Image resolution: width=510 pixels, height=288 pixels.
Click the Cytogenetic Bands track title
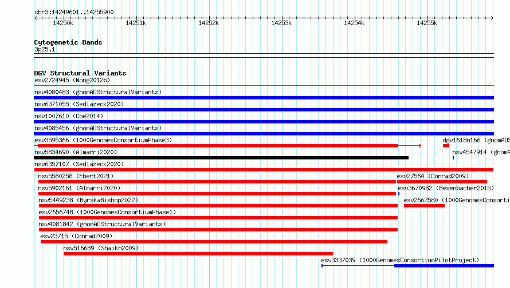(68, 42)
